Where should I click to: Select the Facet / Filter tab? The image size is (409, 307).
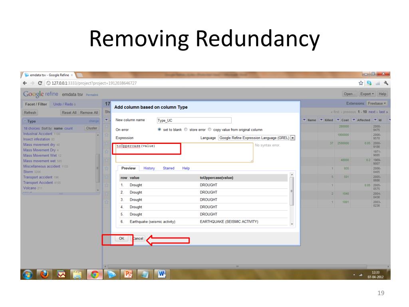pos(36,104)
